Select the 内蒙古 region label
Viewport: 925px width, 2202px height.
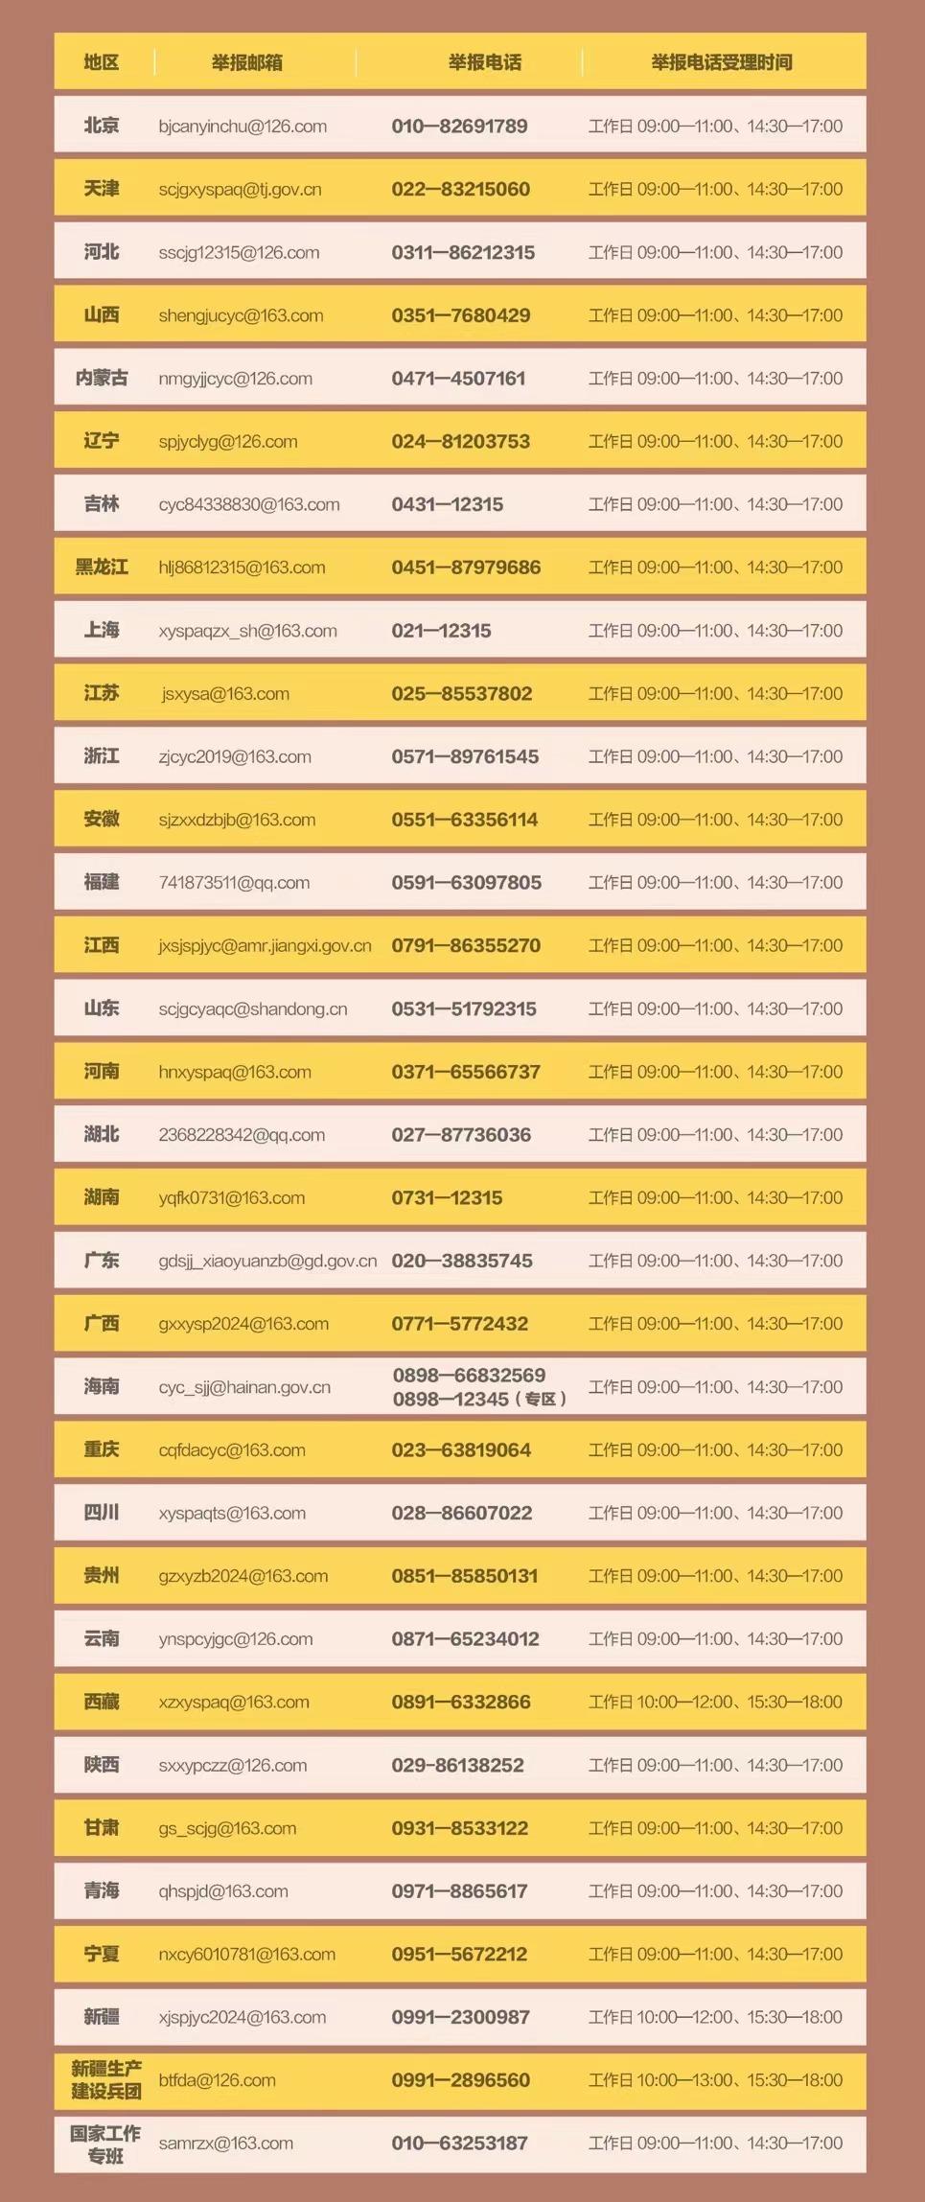pyautogui.click(x=102, y=379)
